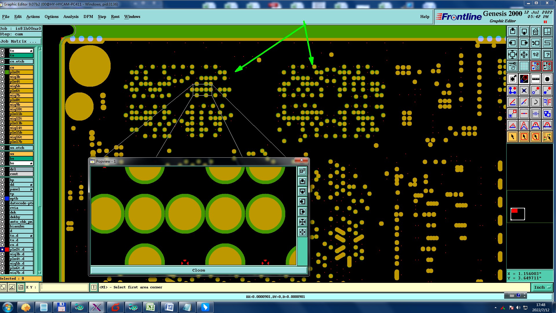Viewport: 556px width, 313px height.
Task: Toggle the checkbox for layer pln17b
Action: (x=2, y=142)
